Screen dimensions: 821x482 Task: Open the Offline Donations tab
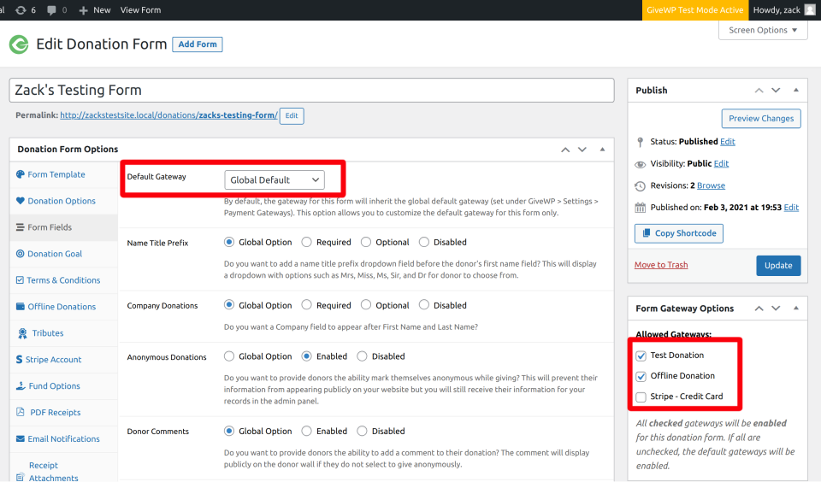pyautogui.click(x=63, y=307)
